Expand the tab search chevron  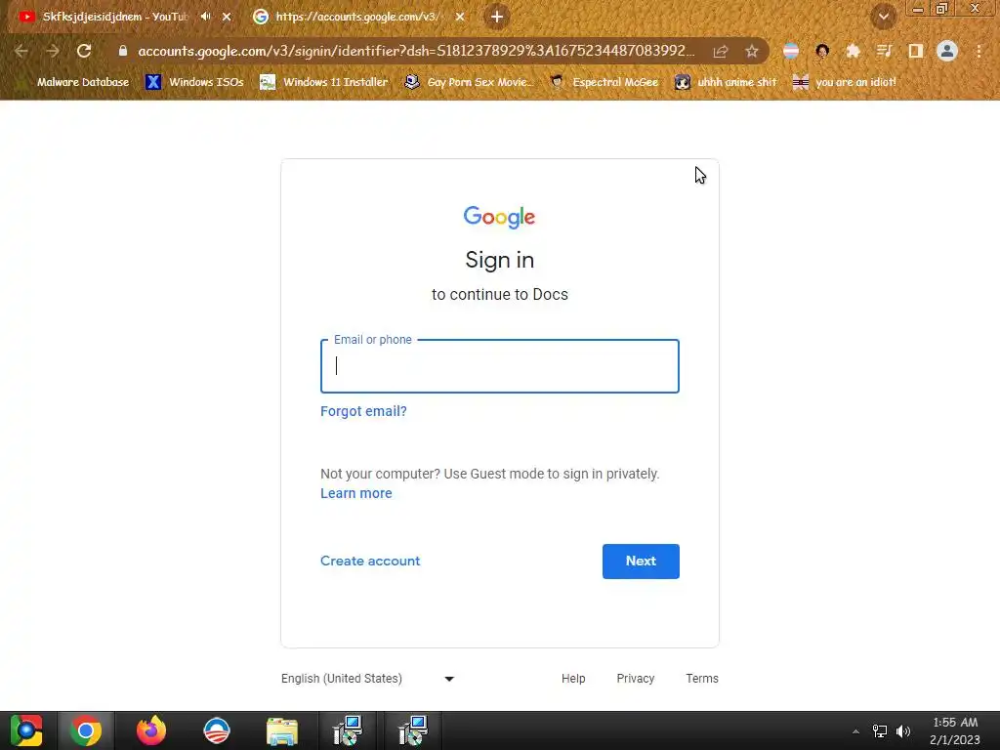883,18
